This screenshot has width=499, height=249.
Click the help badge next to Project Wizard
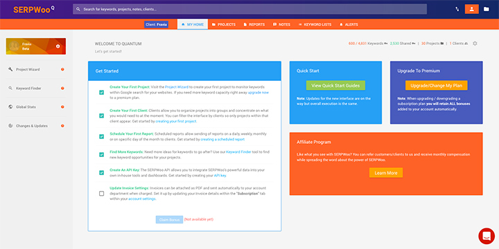click(x=62, y=69)
